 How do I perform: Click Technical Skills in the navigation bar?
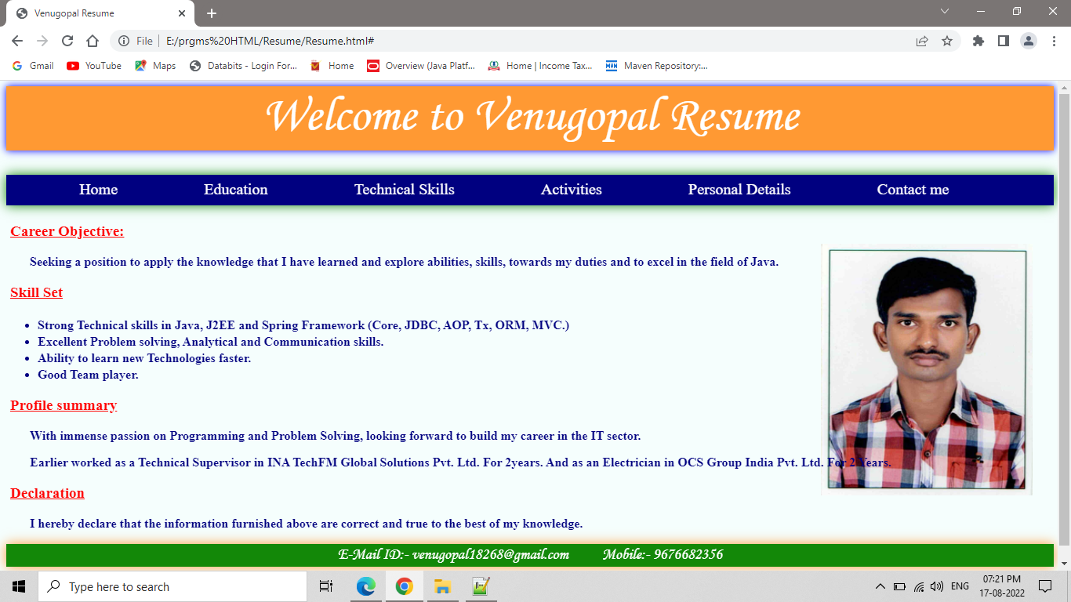point(403,190)
